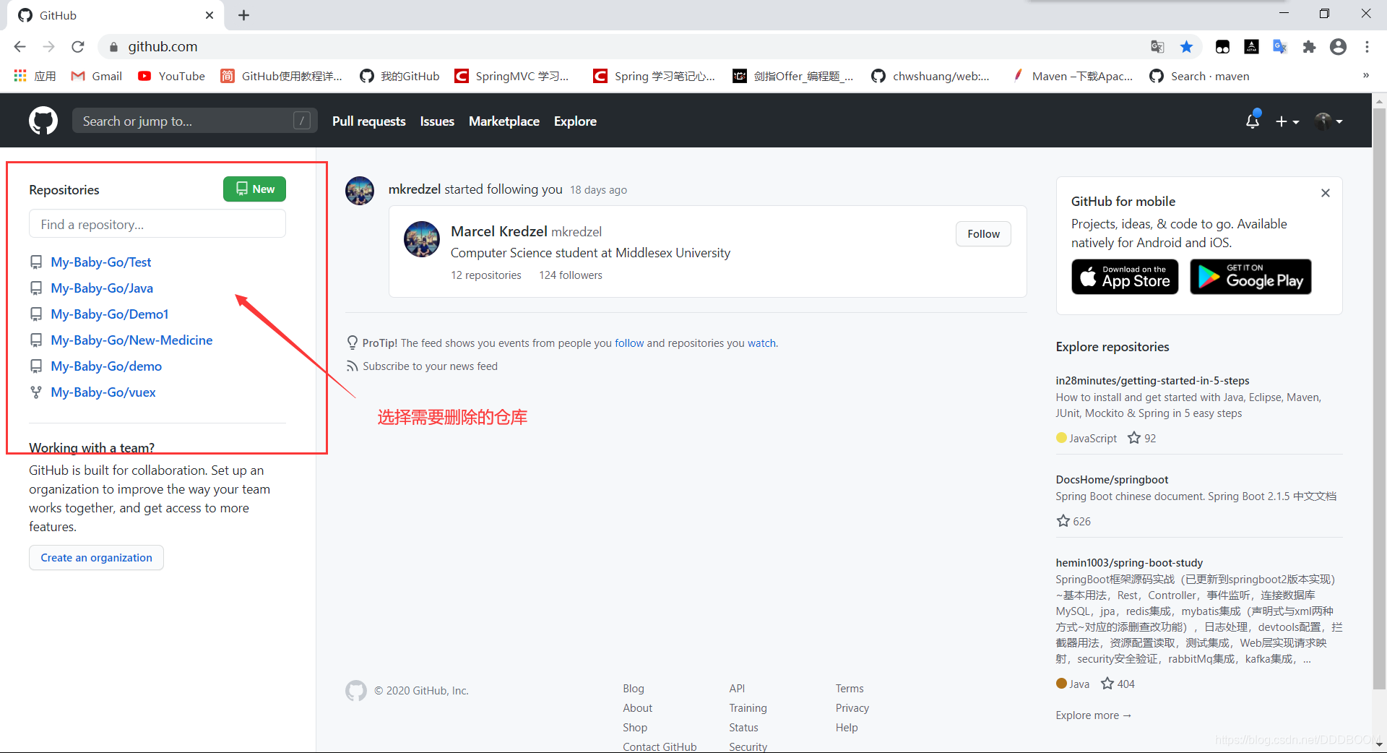
Task: Star DocsHome/springboot (626 stars)
Action: point(1063,521)
